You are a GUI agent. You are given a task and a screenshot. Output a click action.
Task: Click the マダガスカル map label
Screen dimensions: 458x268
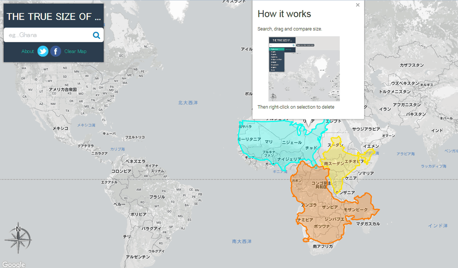pyautogui.click(x=368, y=224)
